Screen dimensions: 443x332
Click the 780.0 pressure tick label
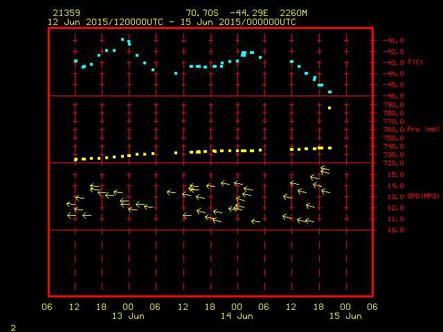394,113
